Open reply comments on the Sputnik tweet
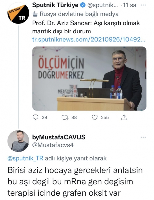 [36, 117]
